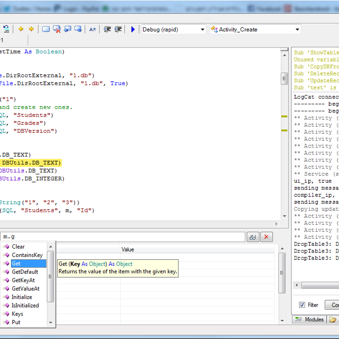Open the Debug (rapid) build configuration dropdown

click(x=202, y=29)
